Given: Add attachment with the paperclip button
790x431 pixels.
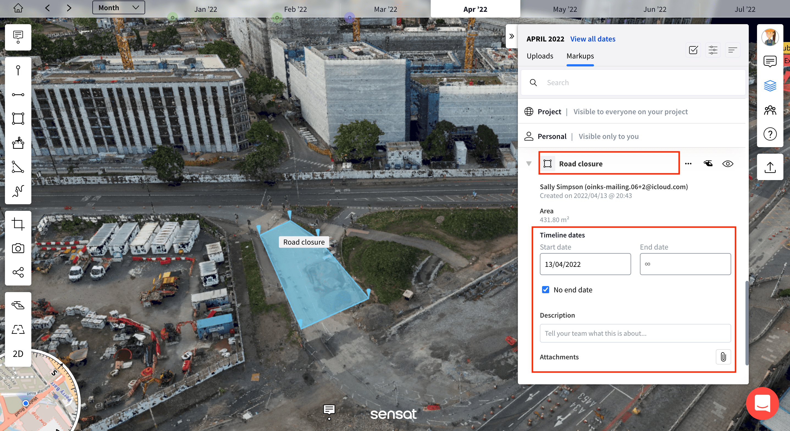Looking at the screenshot, I should click(x=723, y=357).
